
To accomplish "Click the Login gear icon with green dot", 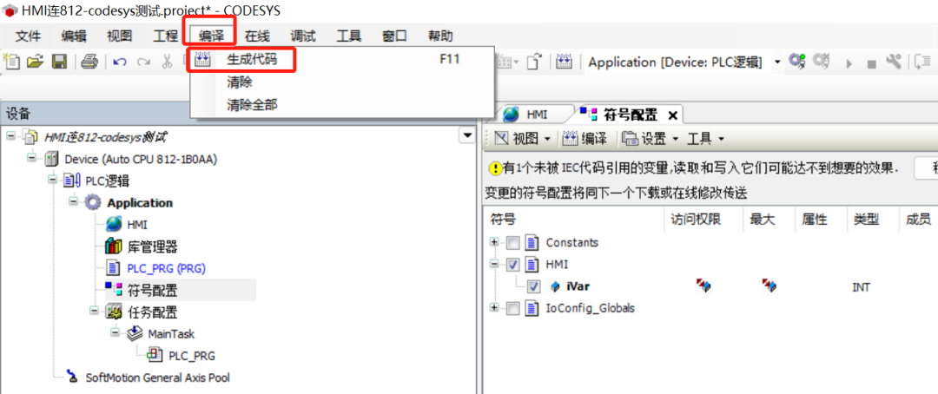I will click(x=796, y=61).
